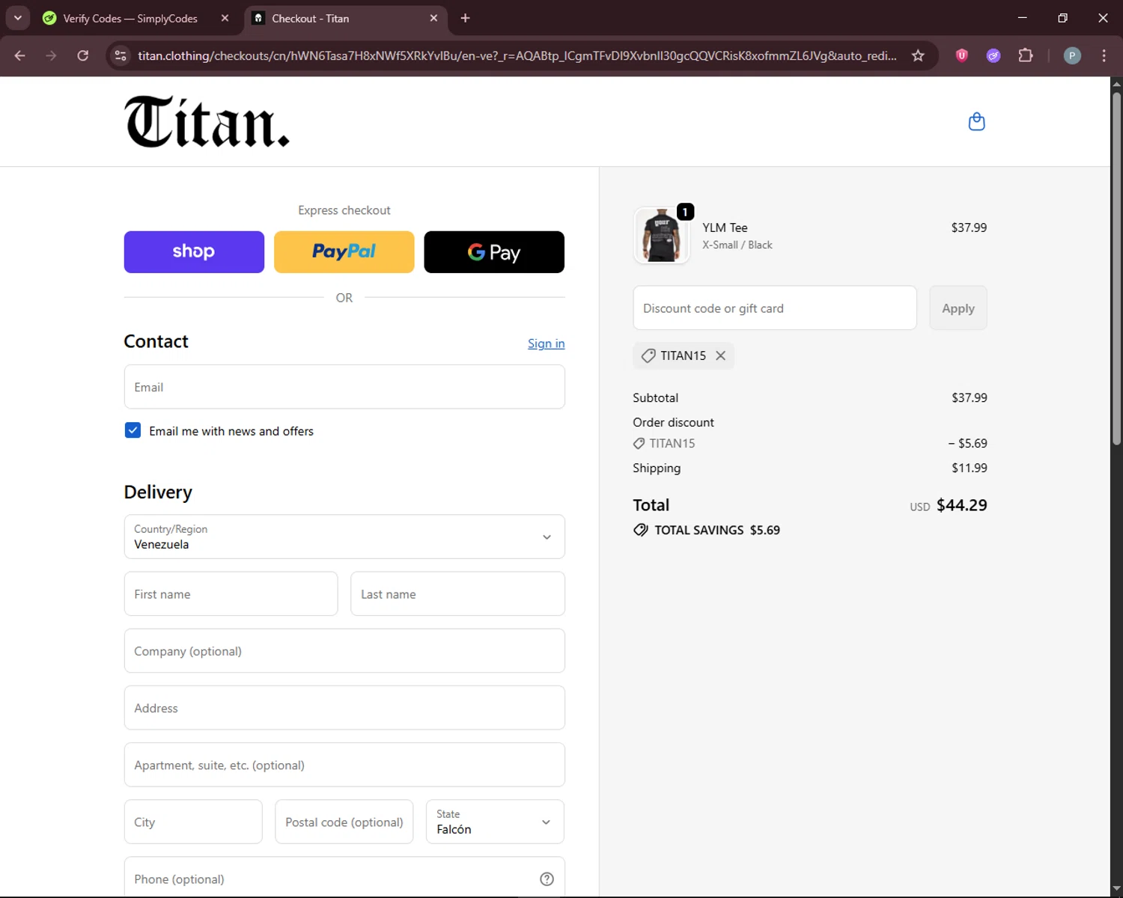View site information icon in address bar
Viewport: 1123px width, 898px height.
click(x=121, y=55)
